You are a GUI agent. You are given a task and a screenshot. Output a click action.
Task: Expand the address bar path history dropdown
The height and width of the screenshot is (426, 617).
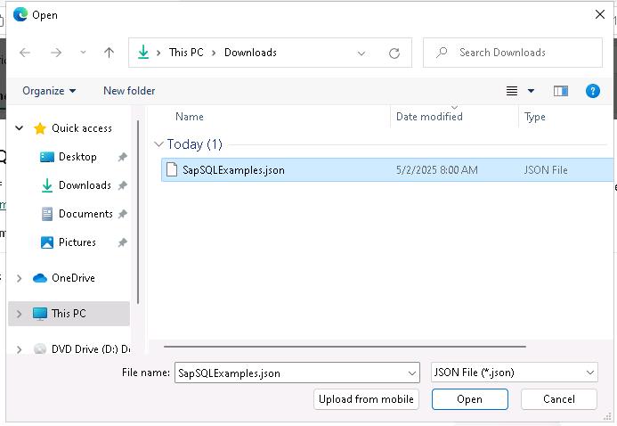click(x=361, y=53)
